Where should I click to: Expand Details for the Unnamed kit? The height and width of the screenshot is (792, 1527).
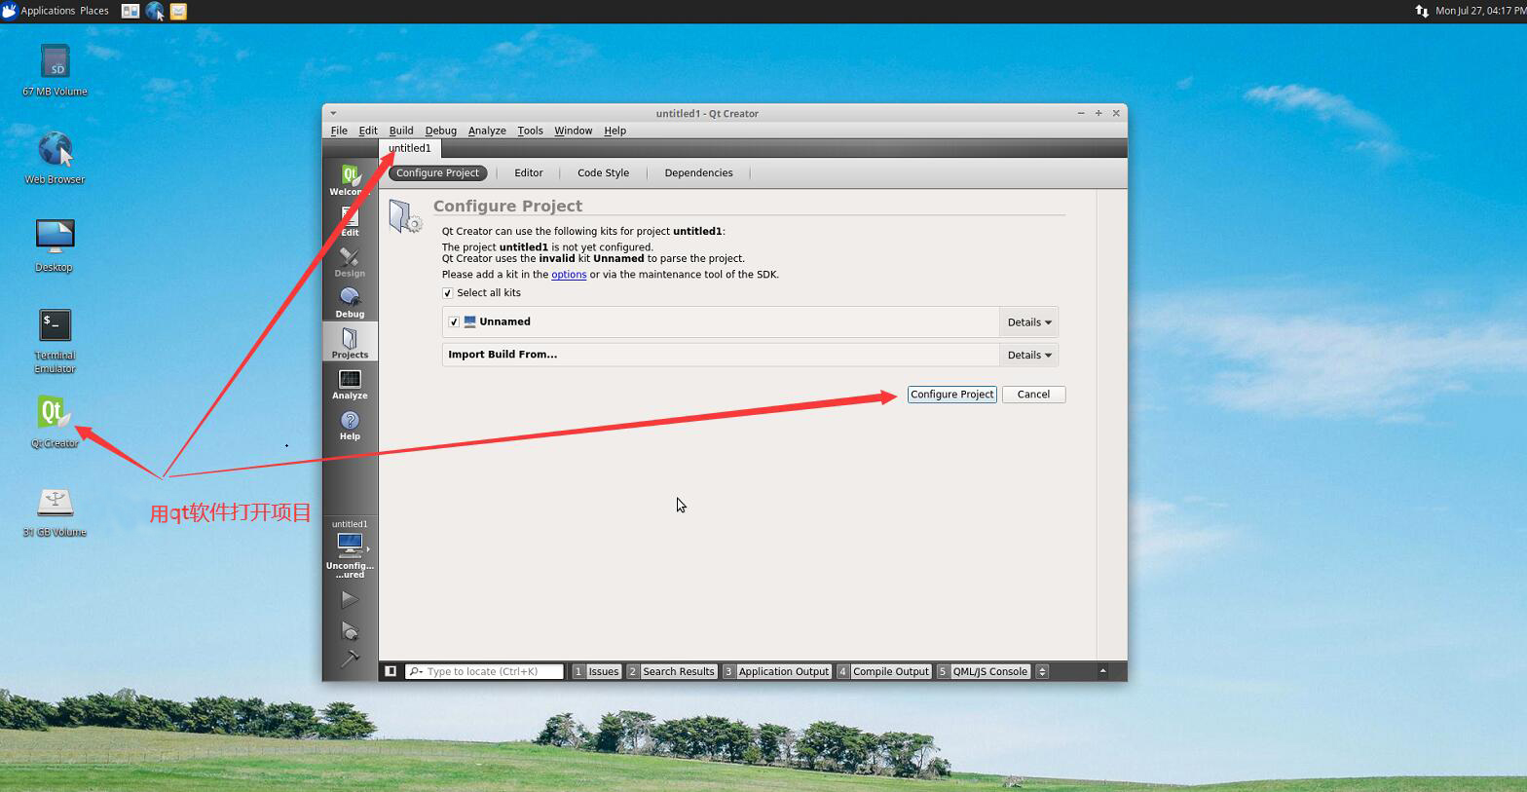point(1028,322)
